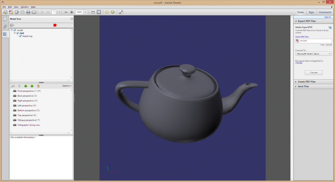The image size is (335, 182).
Task: Collapse the Model Tree panel button
Action: click(x=72, y=19)
